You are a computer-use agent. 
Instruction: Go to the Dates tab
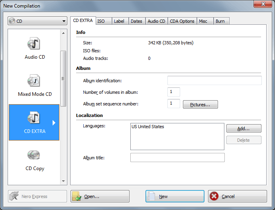[136, 21]
